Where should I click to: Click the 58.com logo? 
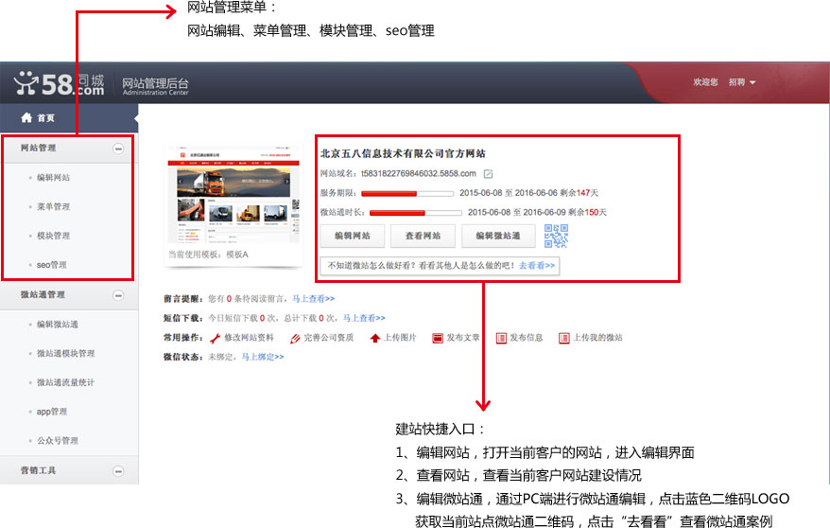pyautogui.click(x=60, y=83)
